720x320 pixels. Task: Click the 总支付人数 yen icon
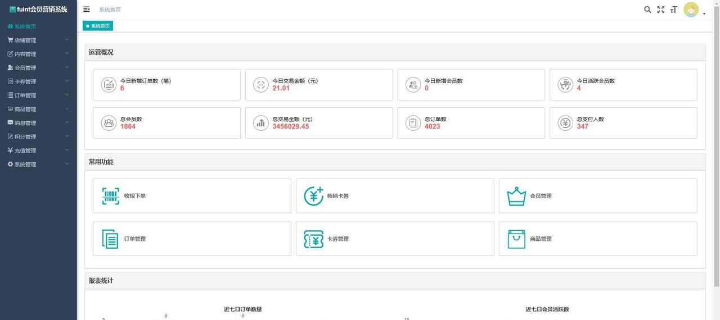point(565,123)
